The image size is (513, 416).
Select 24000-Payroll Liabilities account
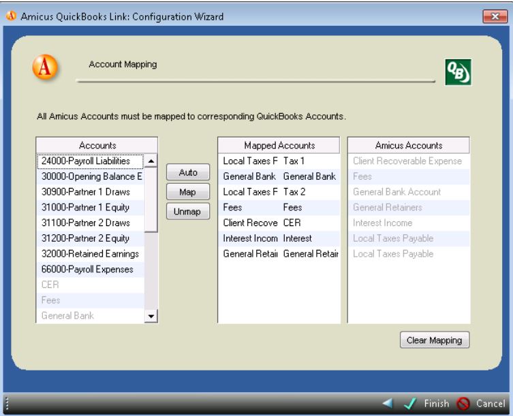(x=91, y=161)
